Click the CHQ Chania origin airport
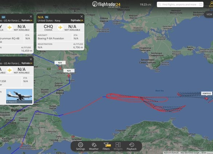 click(48, 28)
